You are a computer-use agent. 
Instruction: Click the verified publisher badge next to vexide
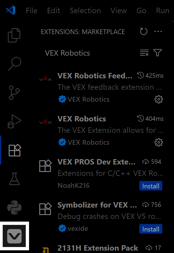click(62, 228)
